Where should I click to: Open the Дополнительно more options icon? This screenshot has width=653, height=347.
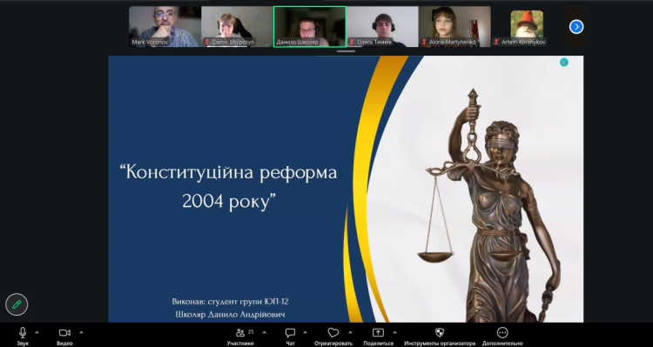tap(502, 332)
